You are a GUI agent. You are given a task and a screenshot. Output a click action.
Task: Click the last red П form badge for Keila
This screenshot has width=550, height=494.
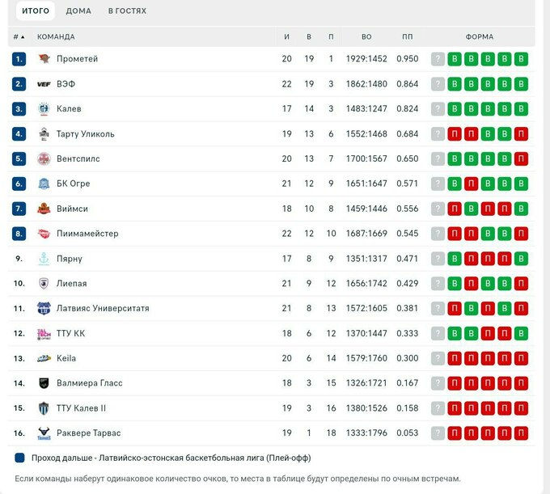[522, 358]
